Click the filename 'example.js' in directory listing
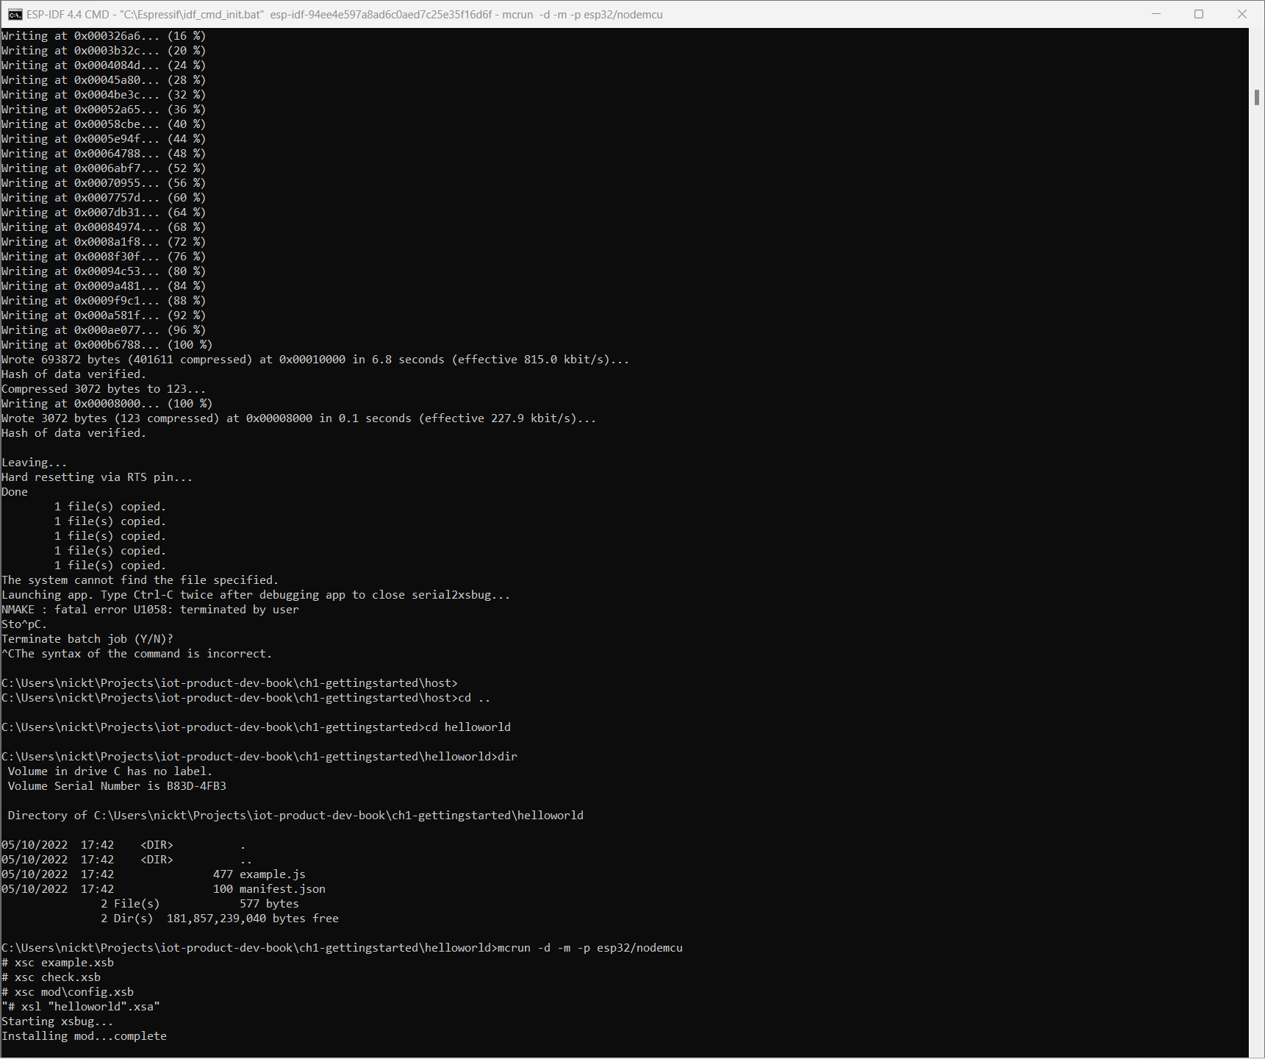Screen dimensions: 1265x1059 pos(272,874)
